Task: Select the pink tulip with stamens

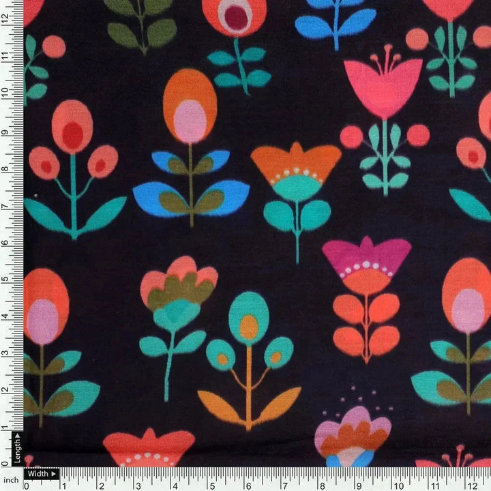Action: [383, 85]
